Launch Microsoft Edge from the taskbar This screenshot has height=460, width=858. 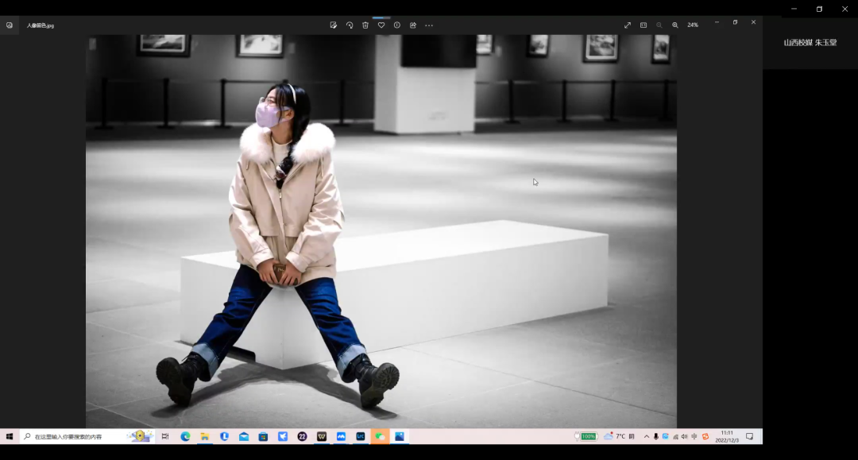(185, 436)
